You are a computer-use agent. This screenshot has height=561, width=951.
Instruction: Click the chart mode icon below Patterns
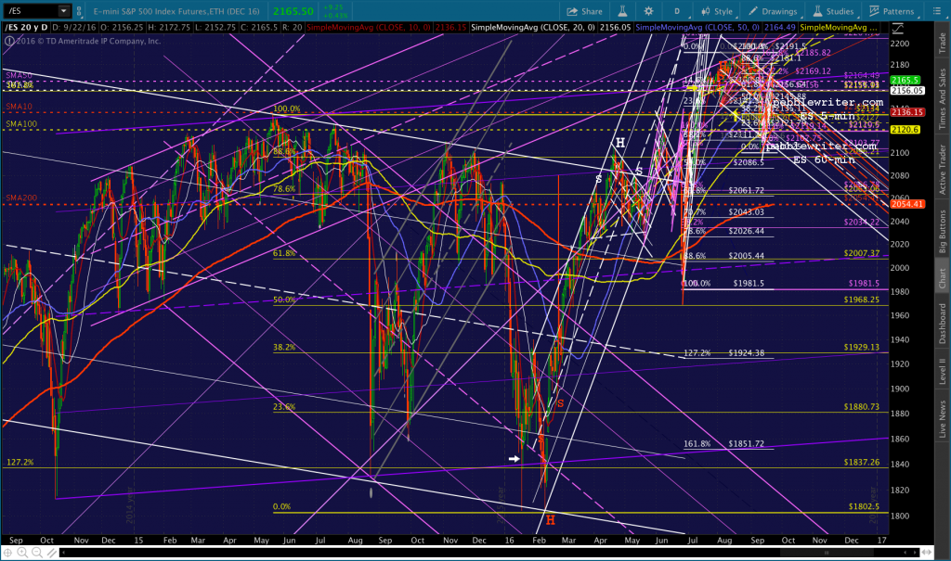click(x=898, y=28)
